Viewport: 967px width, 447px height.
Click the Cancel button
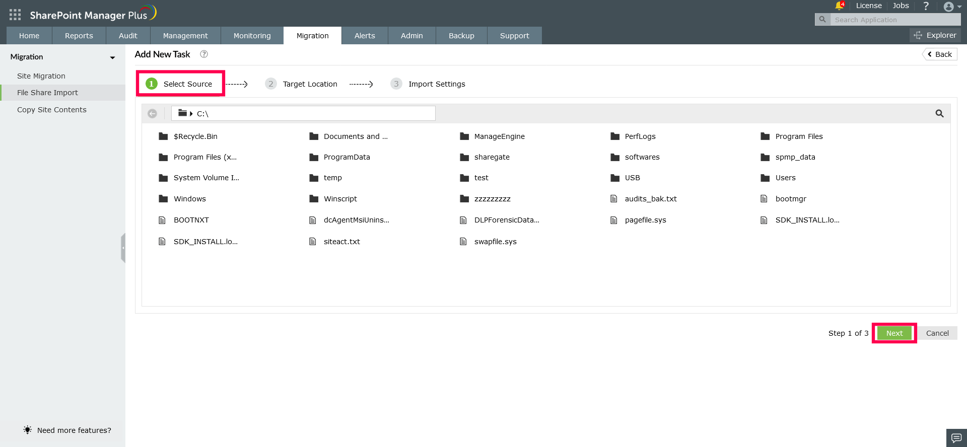[937, 333]
